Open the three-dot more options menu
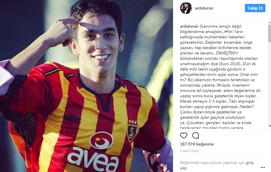The image size is (271, 172). tap(263, 167)
